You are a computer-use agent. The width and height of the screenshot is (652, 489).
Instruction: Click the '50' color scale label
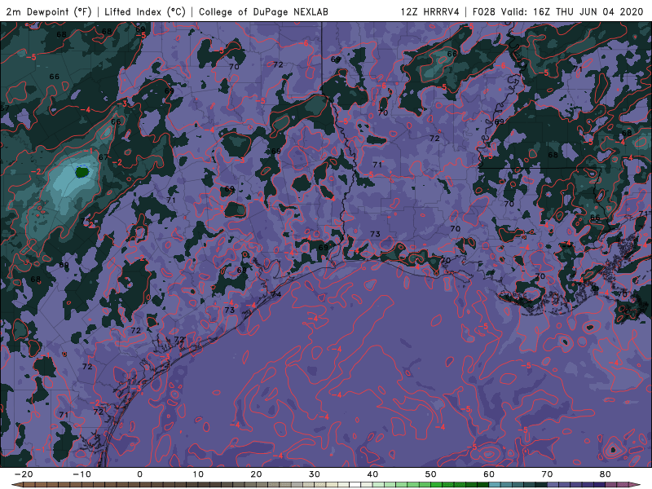[x=431, y=474]
